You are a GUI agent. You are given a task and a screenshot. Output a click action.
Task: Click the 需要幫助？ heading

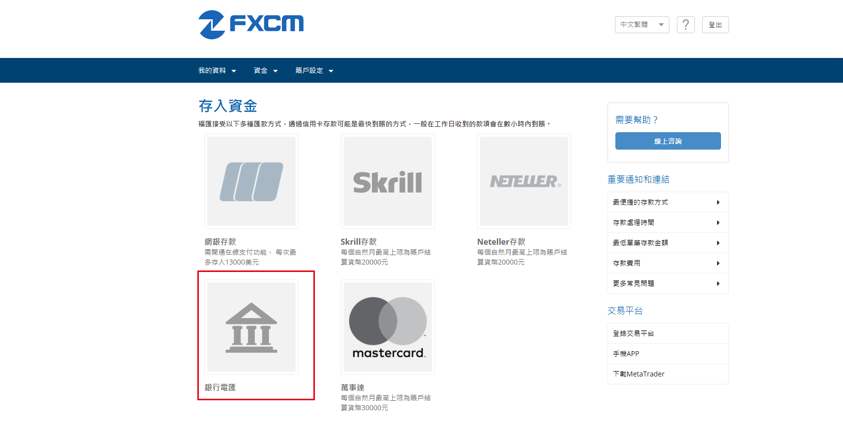[637, 120]
